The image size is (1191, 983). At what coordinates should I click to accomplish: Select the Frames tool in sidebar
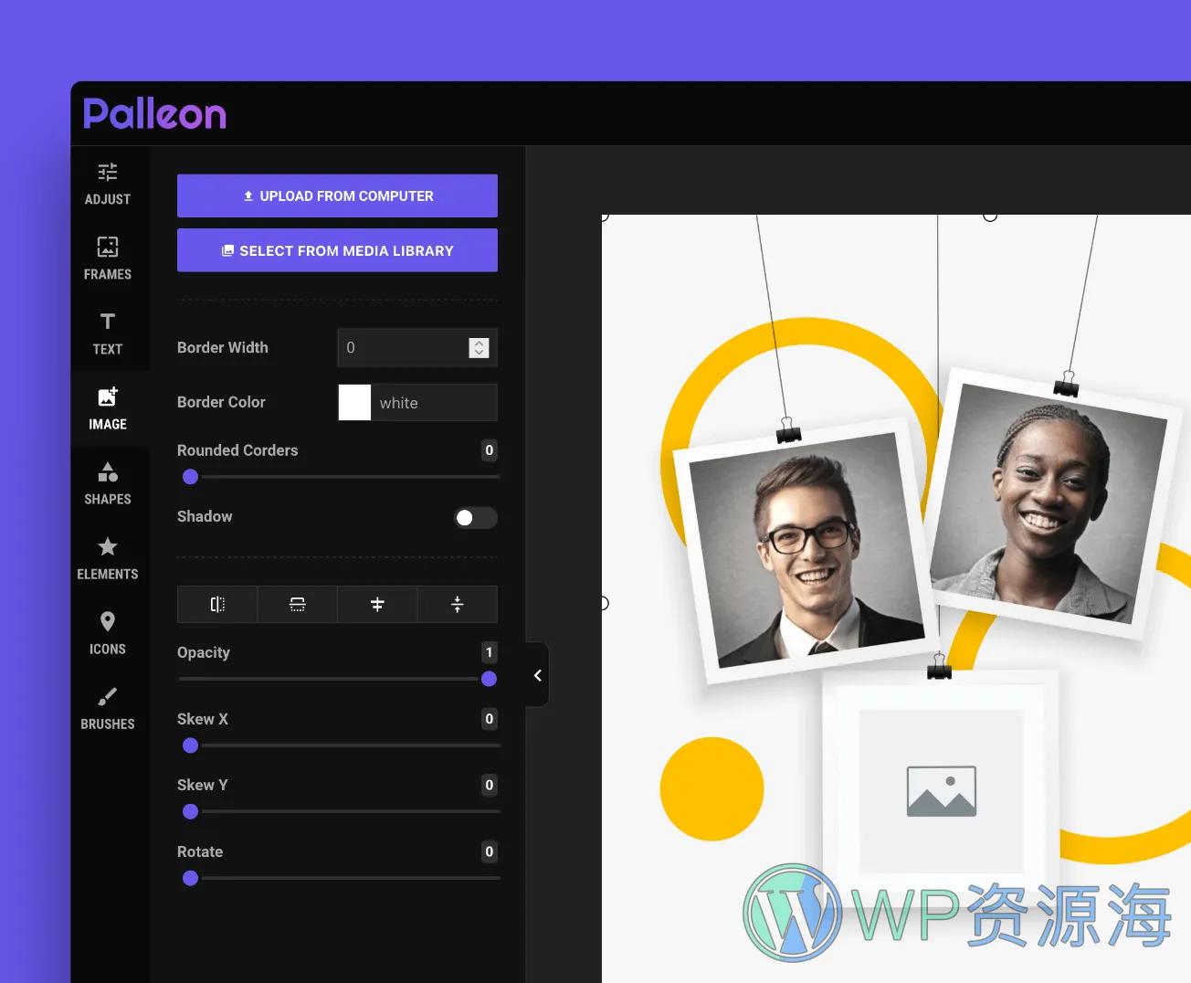click(108, 258)
